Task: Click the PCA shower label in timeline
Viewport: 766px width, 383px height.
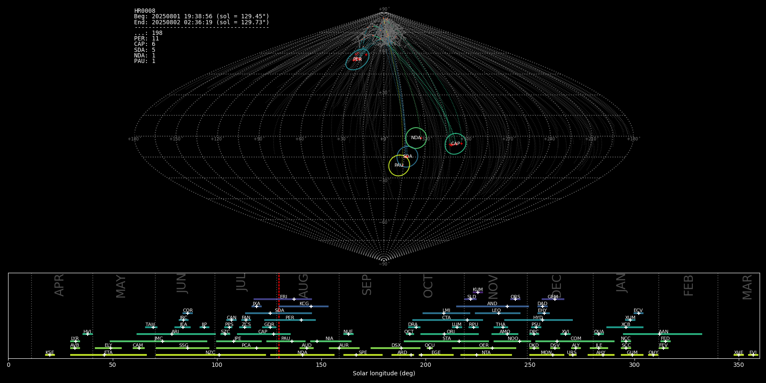Action: click(246, 346)
